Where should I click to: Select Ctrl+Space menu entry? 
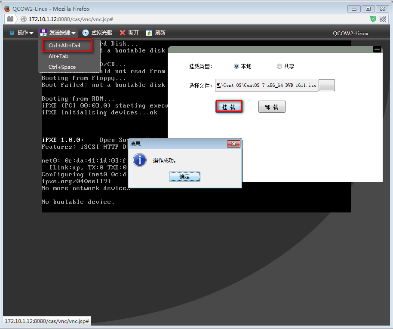point(62,67)
